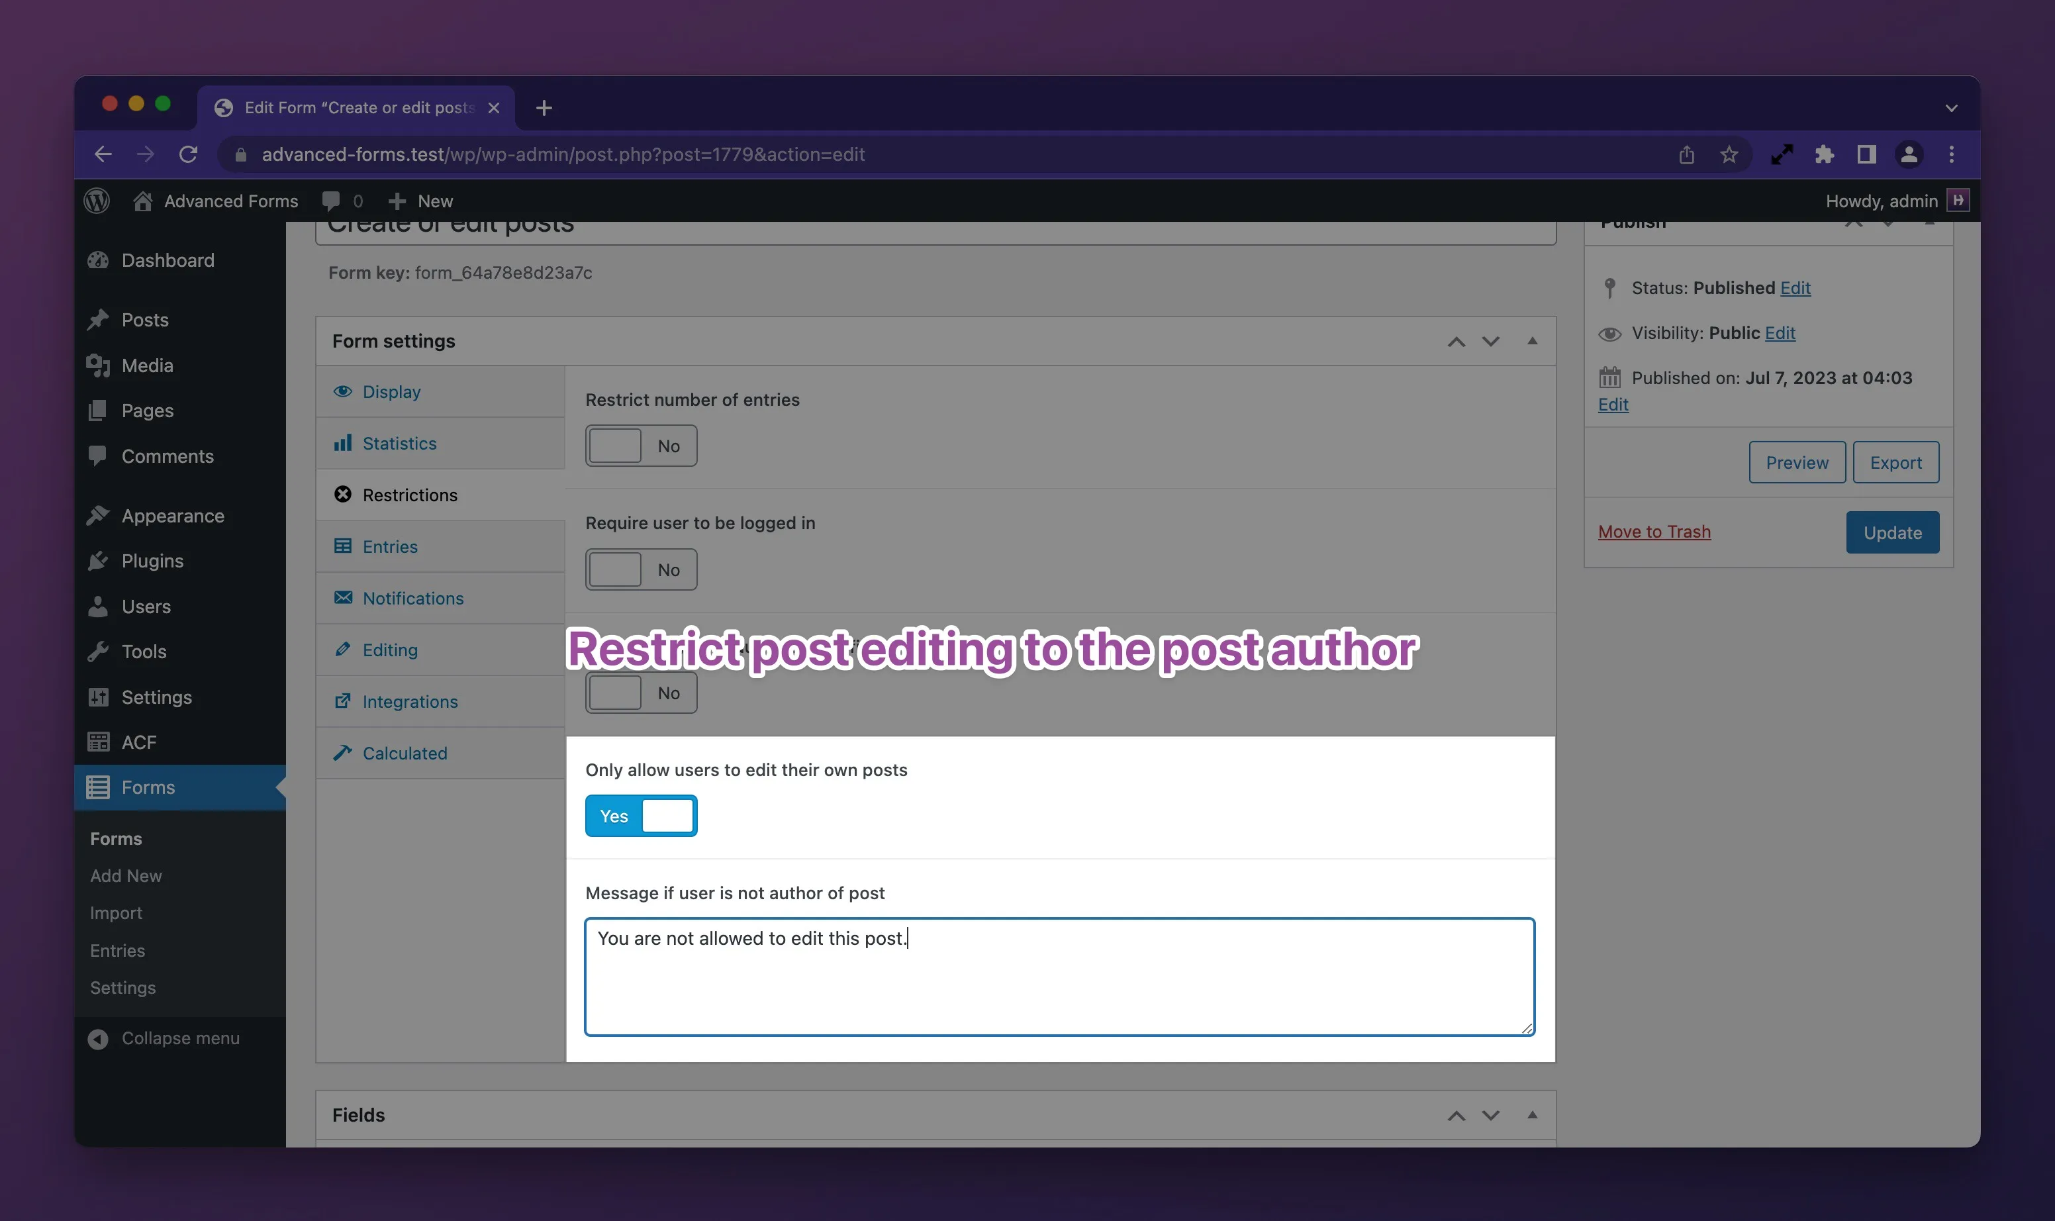Switch to the Display settings tab
Screen dimensions: 2055x1221
point(440,391)
